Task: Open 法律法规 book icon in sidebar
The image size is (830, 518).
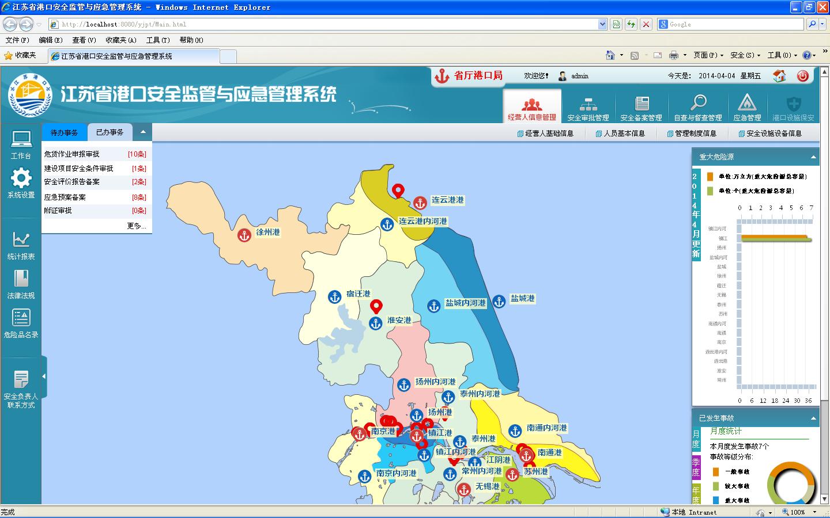Action: tap(21, 279)
